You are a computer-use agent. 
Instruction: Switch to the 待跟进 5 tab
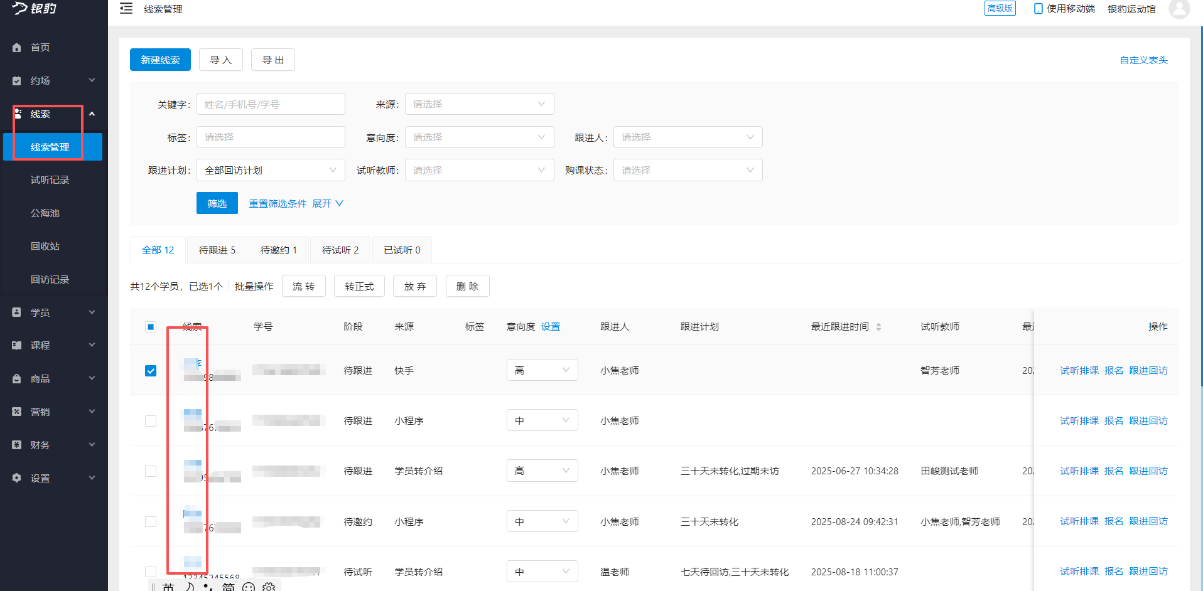[x=216, y=249]
